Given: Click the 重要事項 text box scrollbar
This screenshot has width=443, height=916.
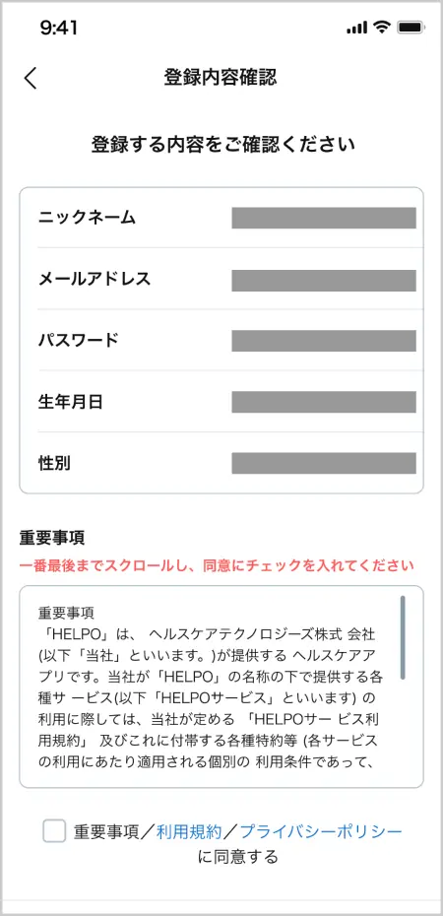Looking at the screenshot, I should (403, 637).
